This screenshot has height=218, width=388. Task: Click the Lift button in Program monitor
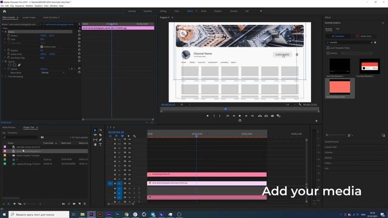(x=259, y=116)
